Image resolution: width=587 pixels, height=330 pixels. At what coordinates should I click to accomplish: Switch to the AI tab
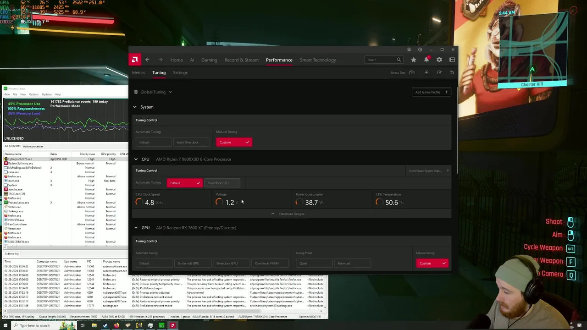point(192,60)
